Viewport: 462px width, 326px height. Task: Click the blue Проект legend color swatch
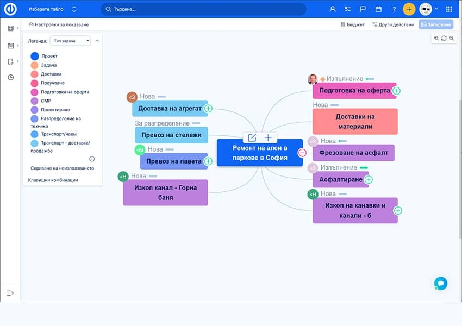point(34,56)
